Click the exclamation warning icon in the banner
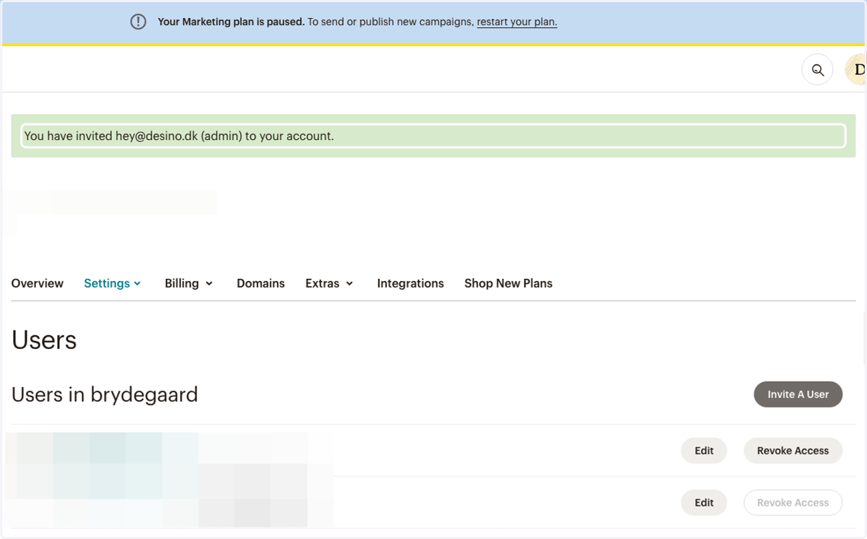 tap(138, 22)
